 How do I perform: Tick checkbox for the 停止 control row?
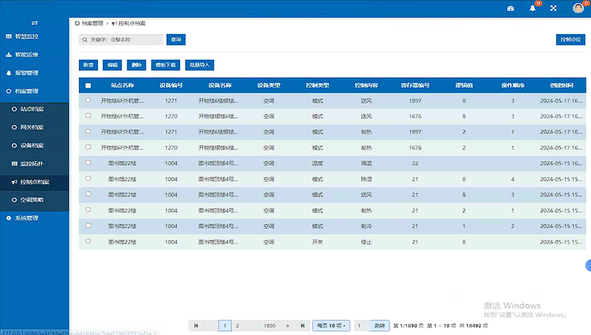(x=88, y=241)
